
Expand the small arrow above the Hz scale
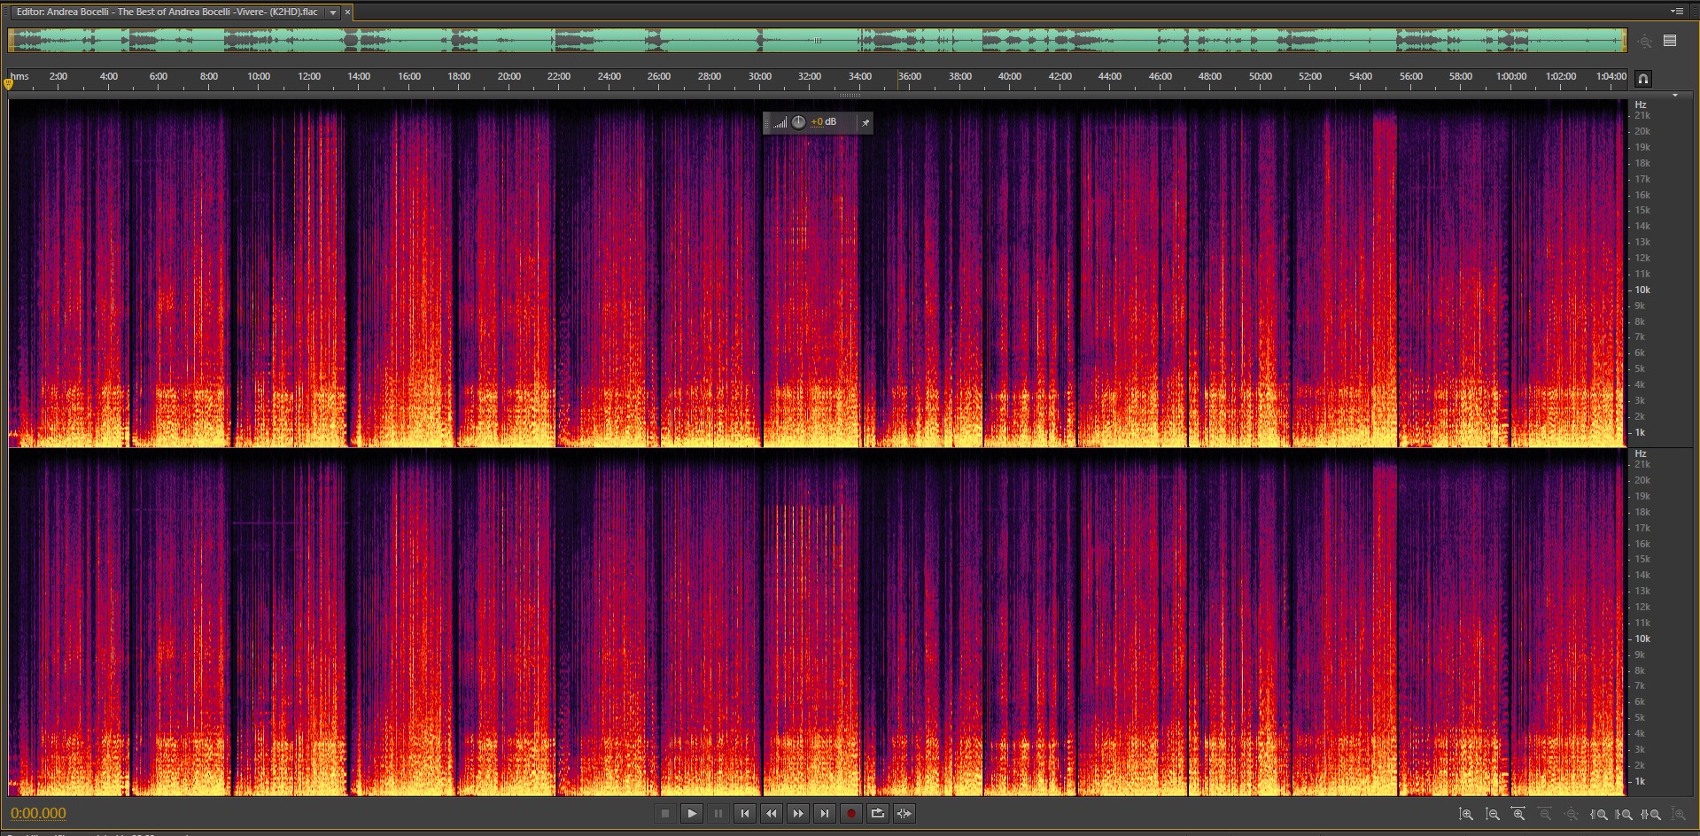pos(1674,95)
